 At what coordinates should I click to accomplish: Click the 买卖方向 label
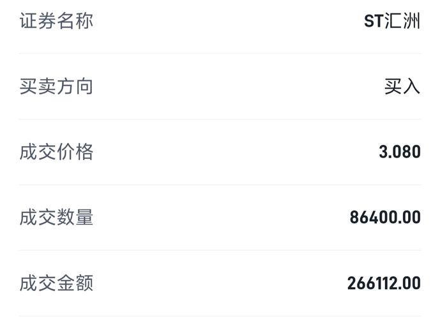click(x=56, y=86)
